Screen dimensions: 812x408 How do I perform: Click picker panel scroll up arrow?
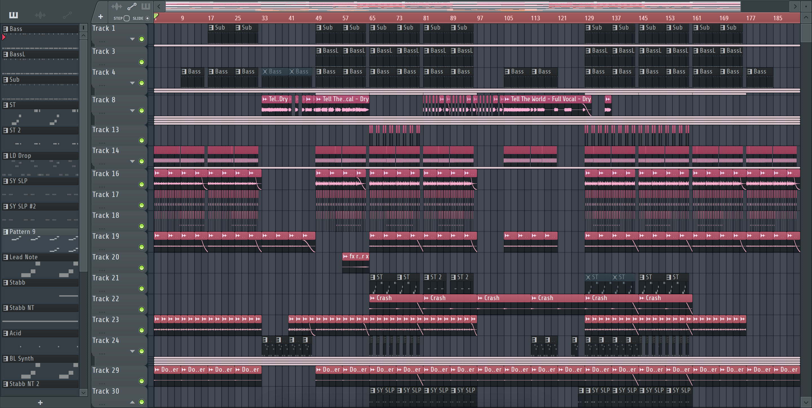[83, 36]
